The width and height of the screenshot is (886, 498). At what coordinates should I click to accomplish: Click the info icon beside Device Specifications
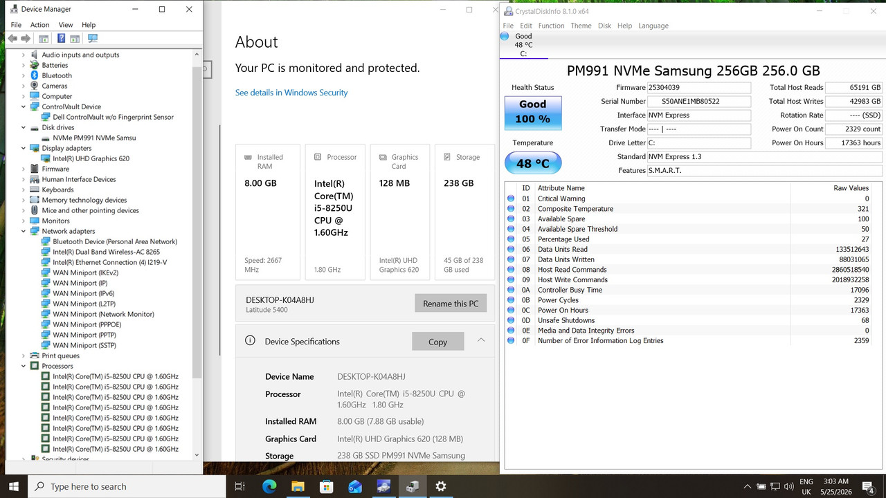250,341
